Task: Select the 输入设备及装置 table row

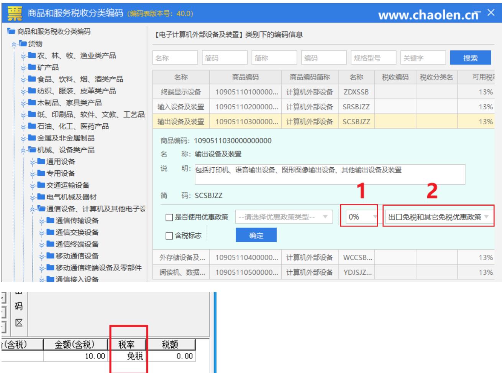Action: point(323,107)
